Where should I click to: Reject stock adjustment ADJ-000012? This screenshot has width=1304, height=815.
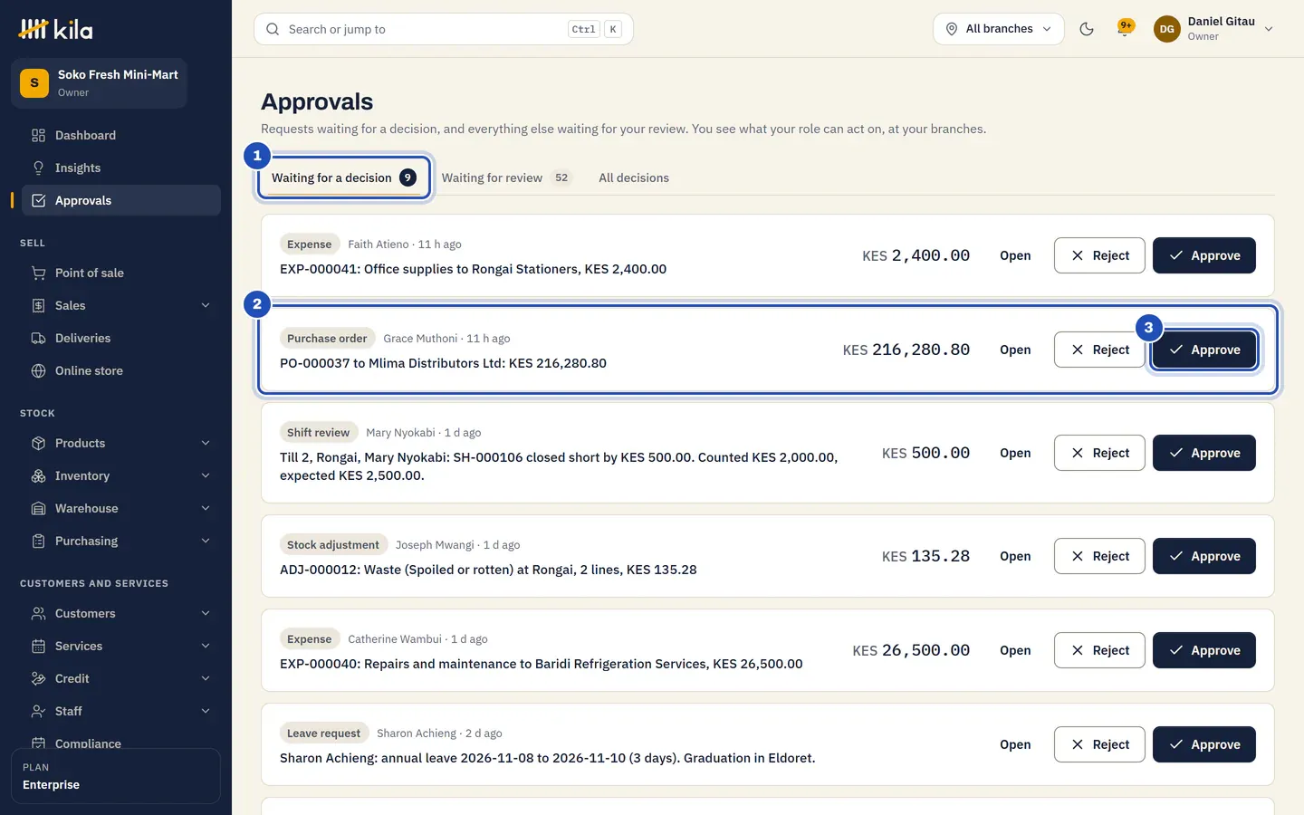[1099, 556]
